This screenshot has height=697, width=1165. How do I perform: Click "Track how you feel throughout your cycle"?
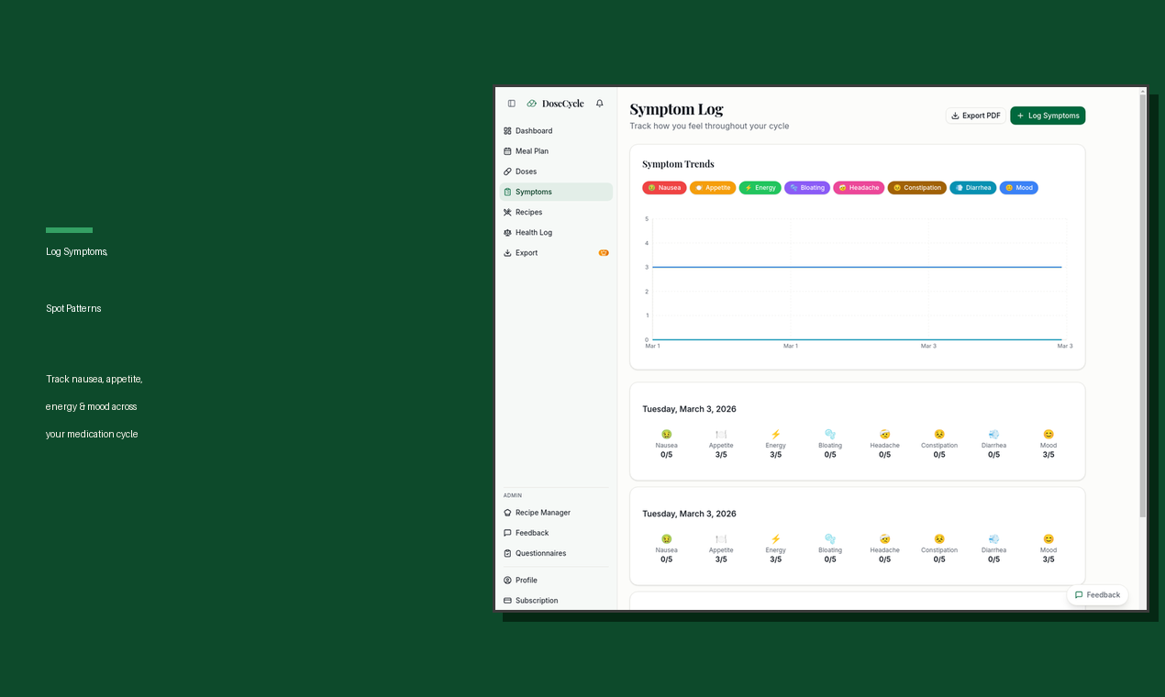point(709,127)
